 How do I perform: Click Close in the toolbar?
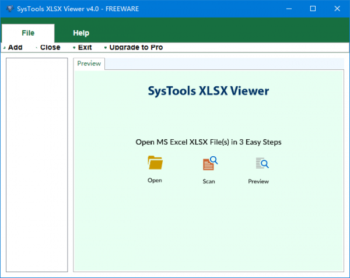pos(50,47)
